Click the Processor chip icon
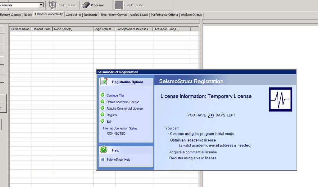This screenshot has height=187, width=318. pyautogui.click(x=86, y=5)
